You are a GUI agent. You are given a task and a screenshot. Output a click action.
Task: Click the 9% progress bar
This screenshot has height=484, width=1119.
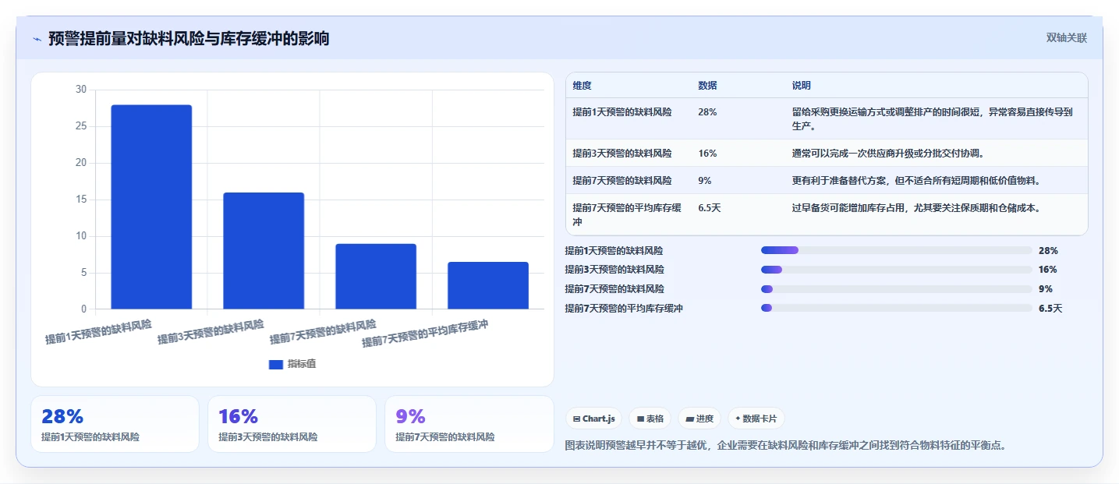pyautogui.click(x=897, y=288)
